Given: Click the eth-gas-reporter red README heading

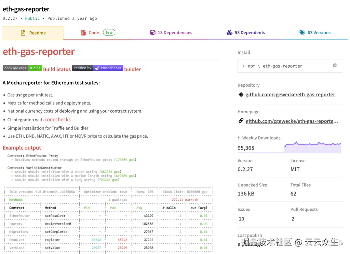Looking at the screenshot, I should 39,52.
